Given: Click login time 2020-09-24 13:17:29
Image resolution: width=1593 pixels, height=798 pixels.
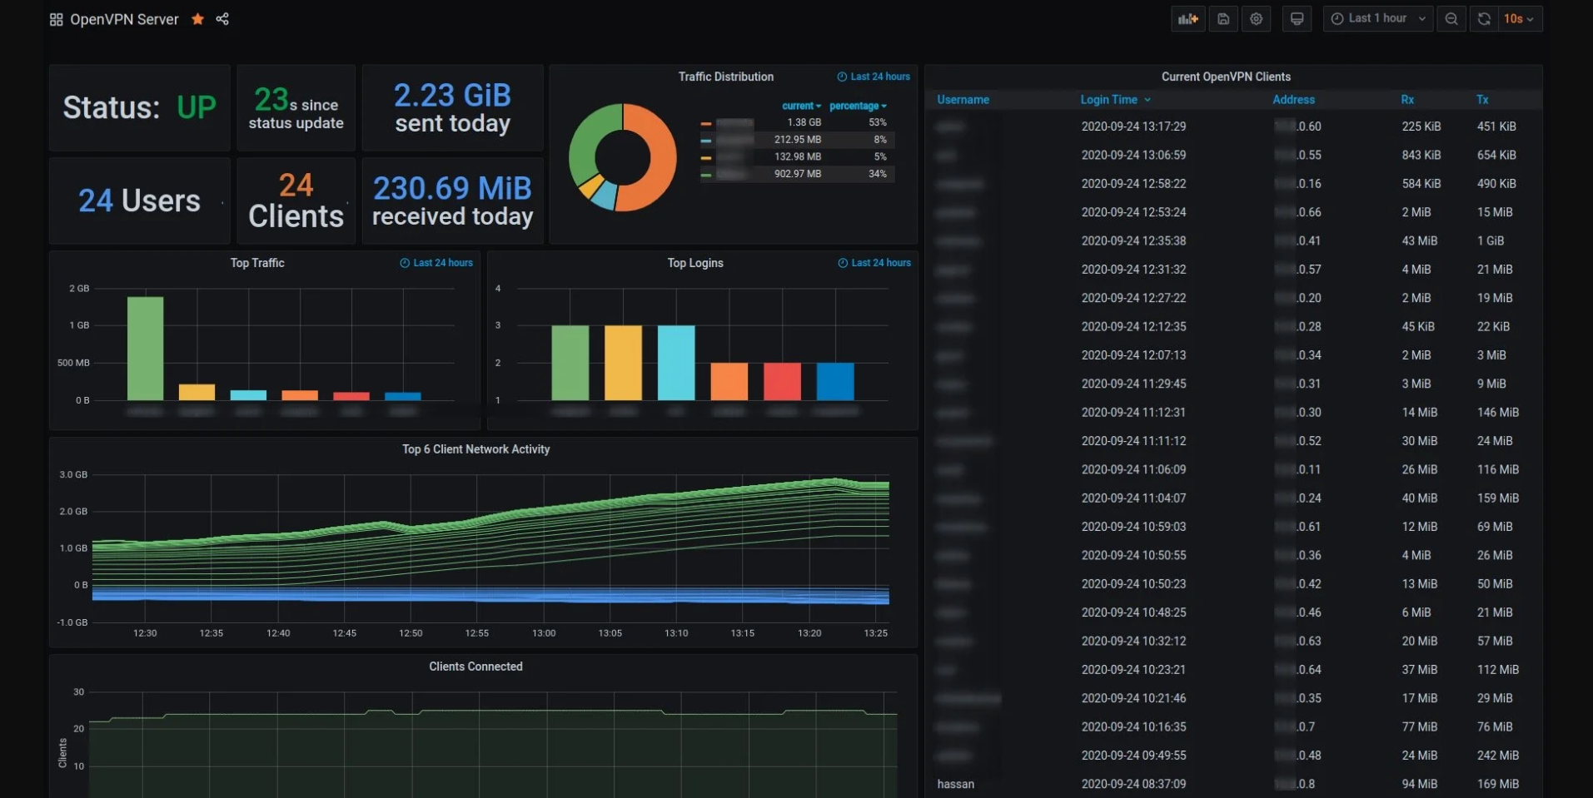Looking at the screenshot, I should [1133, 126].
